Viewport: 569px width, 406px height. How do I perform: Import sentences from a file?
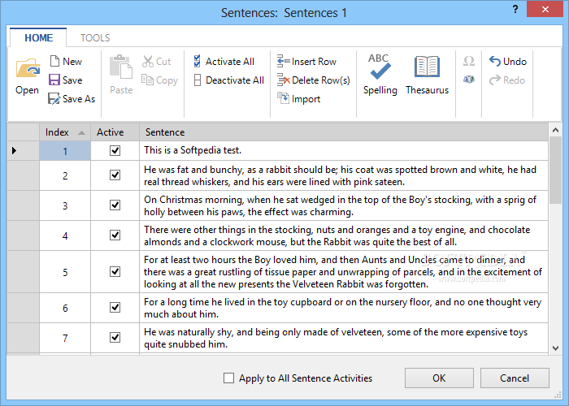(298, 98)
